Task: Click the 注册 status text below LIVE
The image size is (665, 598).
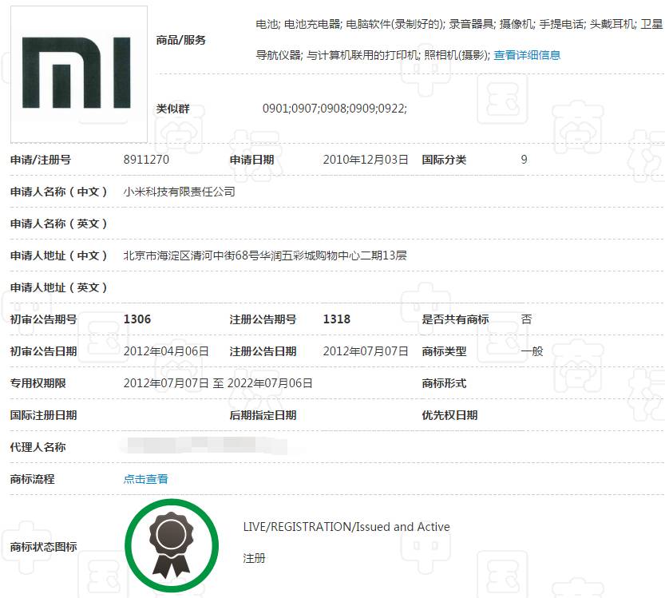Action: tap(254, 558)
